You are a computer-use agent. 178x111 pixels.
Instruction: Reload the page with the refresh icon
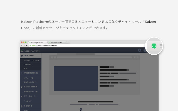click(27, 46)
